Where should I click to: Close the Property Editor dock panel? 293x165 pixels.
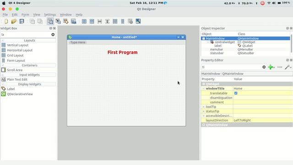click(291, 60)
